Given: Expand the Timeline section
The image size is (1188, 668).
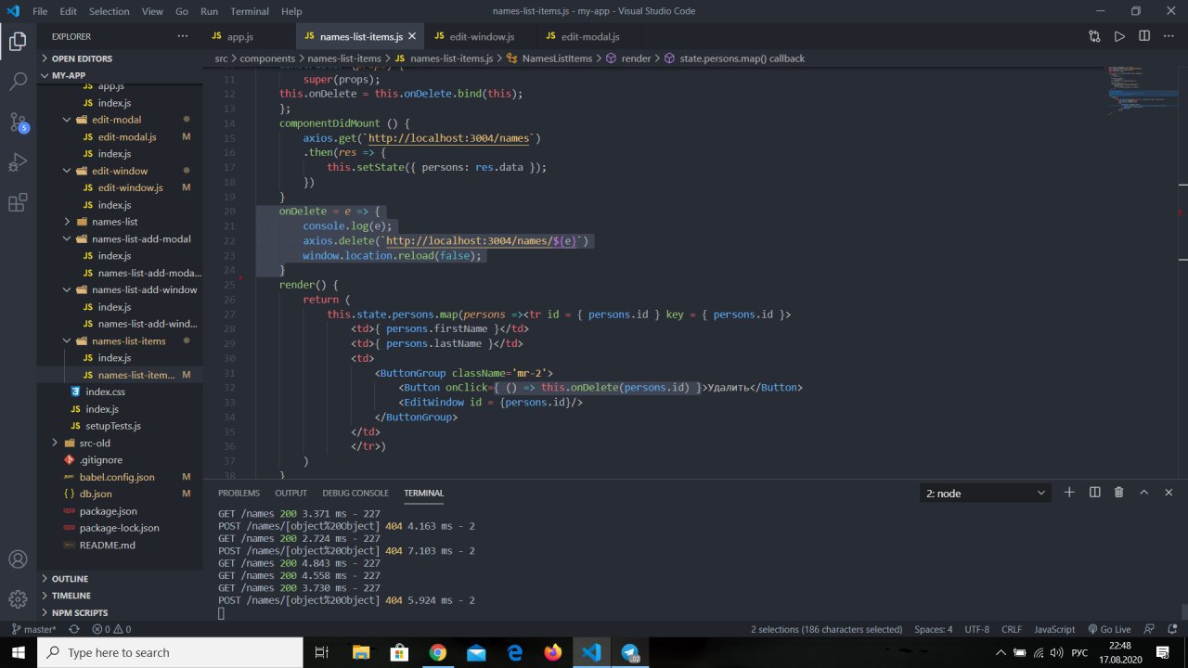Looking at the screenshot, I should [119, 596].
